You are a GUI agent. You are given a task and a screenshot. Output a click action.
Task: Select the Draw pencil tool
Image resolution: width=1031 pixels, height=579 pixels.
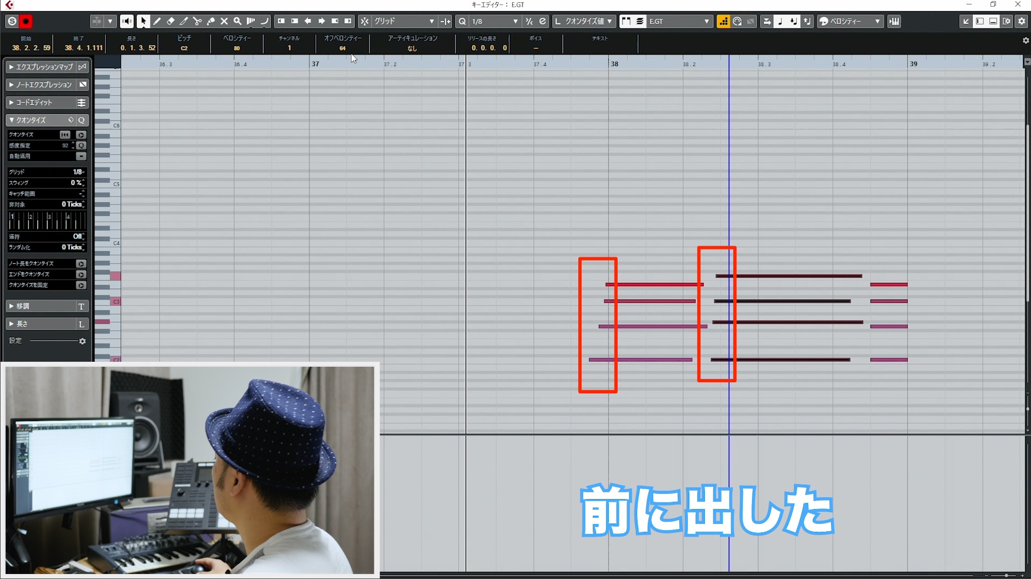tap(157, 21)
